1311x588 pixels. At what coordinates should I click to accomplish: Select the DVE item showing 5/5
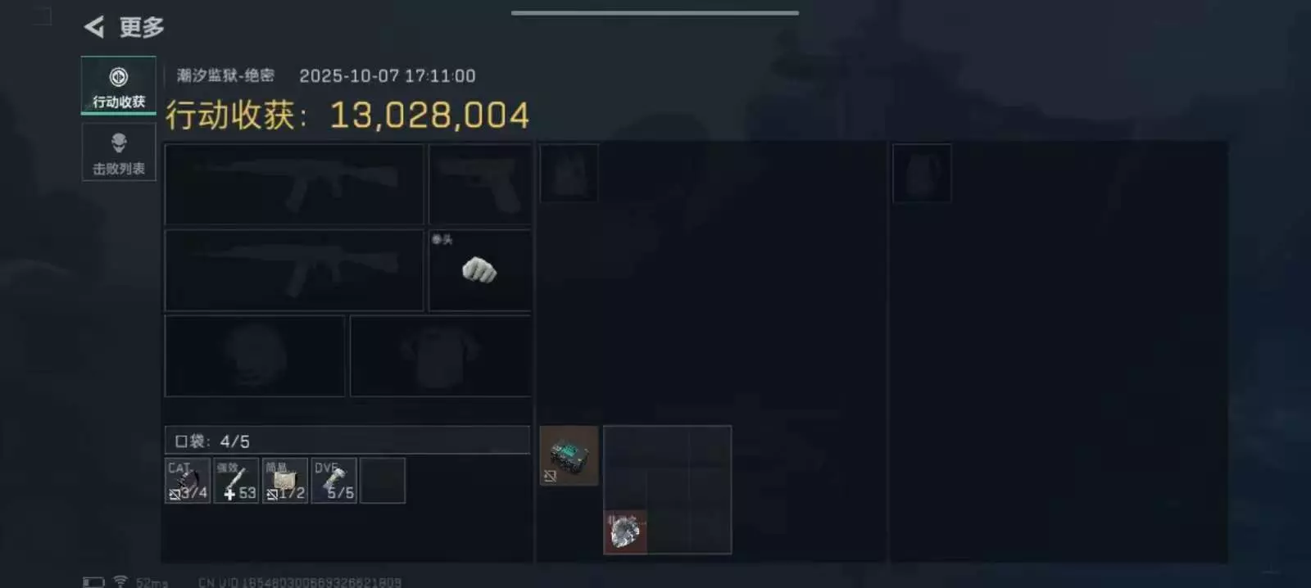coord(334,481)
